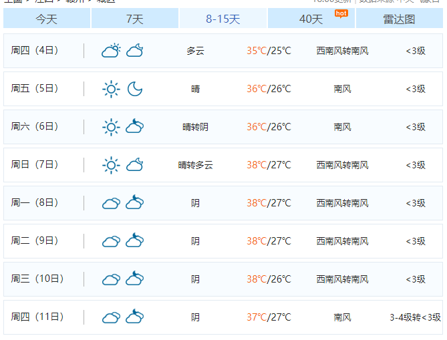Click the temperature 38℃/27℃ for 周二
Image resolution: width=447 pixels, height=340 pixels.
269,241
